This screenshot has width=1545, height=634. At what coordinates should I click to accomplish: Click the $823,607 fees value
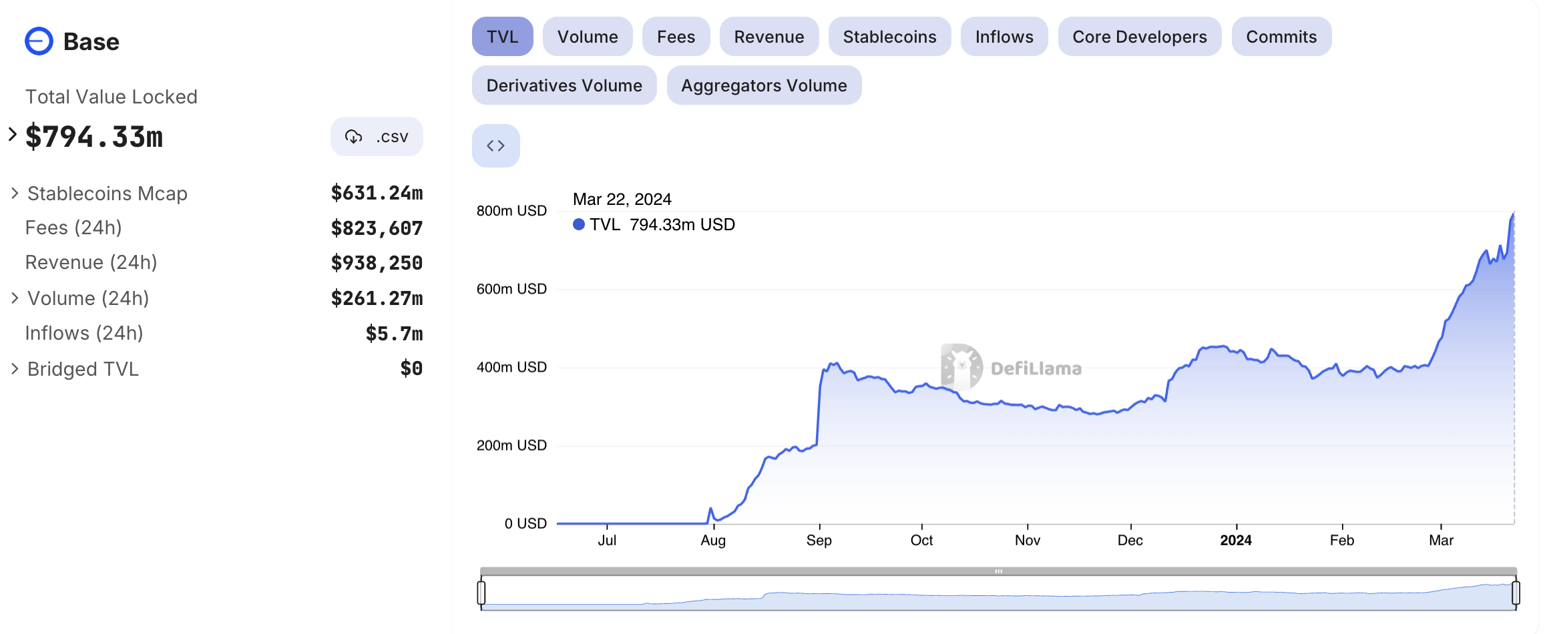click(x=377, y=228)
